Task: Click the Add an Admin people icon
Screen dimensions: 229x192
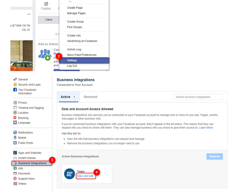Action: tap(45, 55)
